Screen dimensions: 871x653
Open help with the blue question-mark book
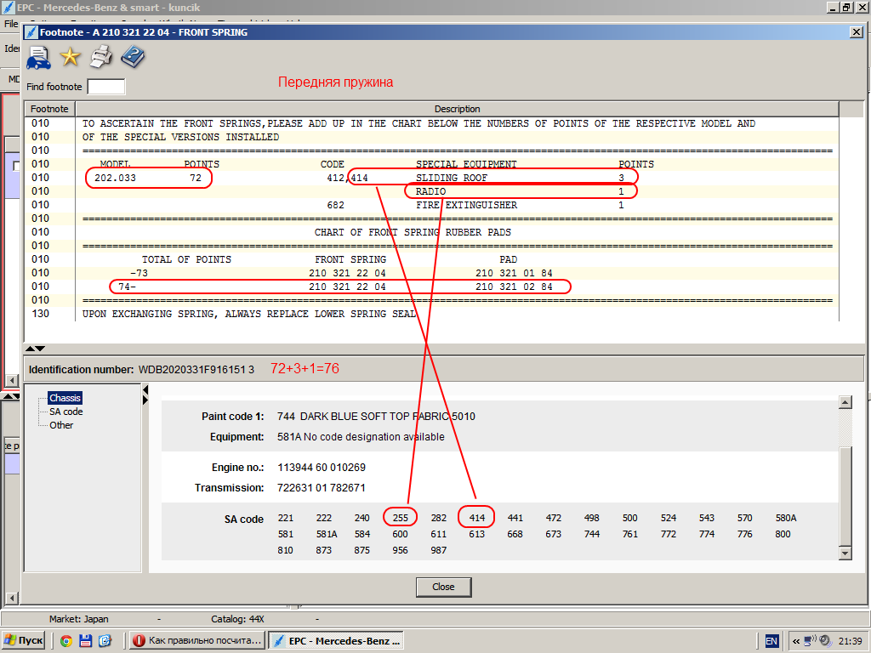pyautogui.click(x=133, y=57)
